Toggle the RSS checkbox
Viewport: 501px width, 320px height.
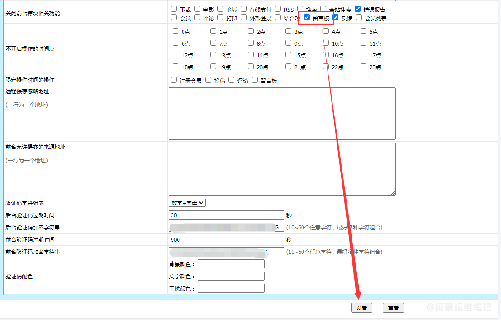[x=278, y=9]
